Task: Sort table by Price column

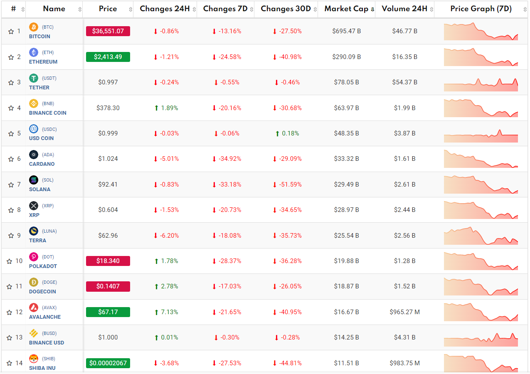Action: coord(108,9)
